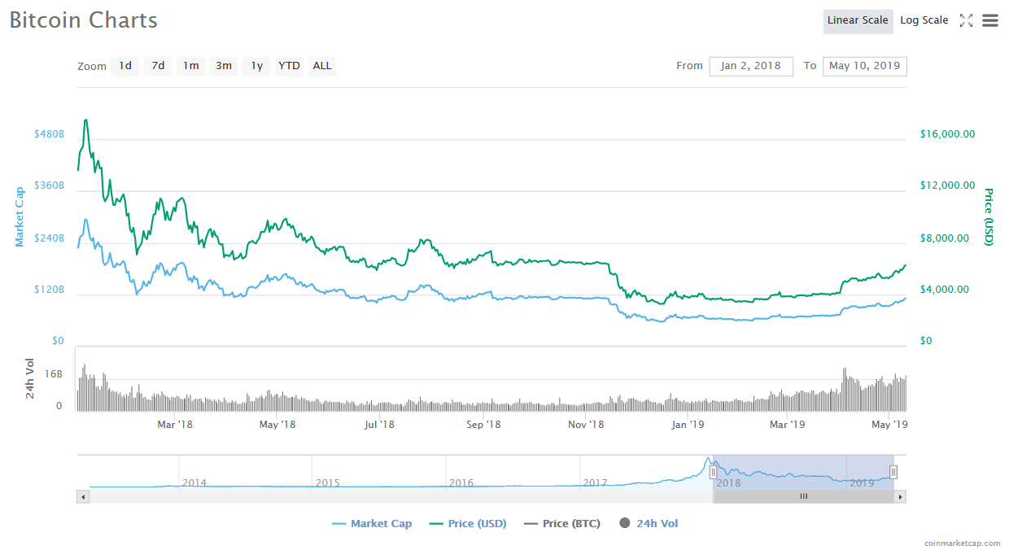The height and width of the screenshot is (550, 1009).
Task: Click the Mar '18 date axis label
Action: [x=175, y=424]
